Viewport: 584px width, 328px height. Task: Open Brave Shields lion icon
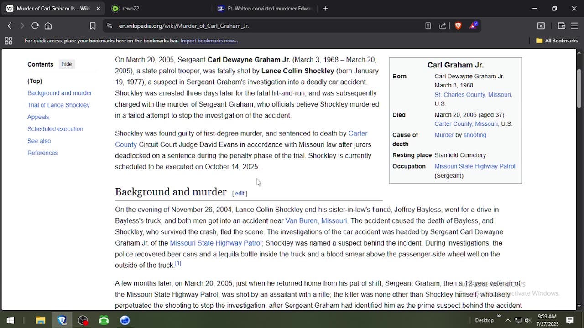458,26
